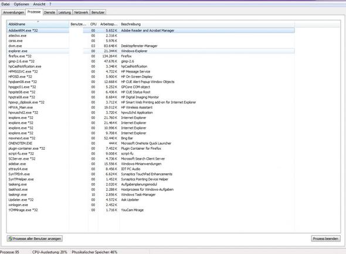Switch to the Dienste tab
Screen dimensions: 346x254
coord(50,12)
